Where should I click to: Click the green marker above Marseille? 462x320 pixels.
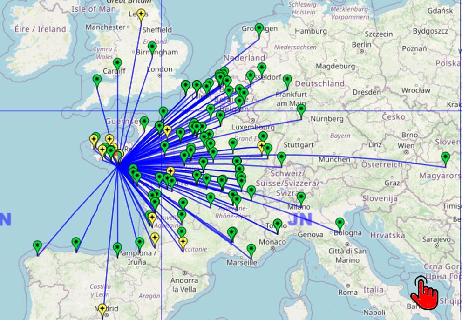[x=251, y=250]
